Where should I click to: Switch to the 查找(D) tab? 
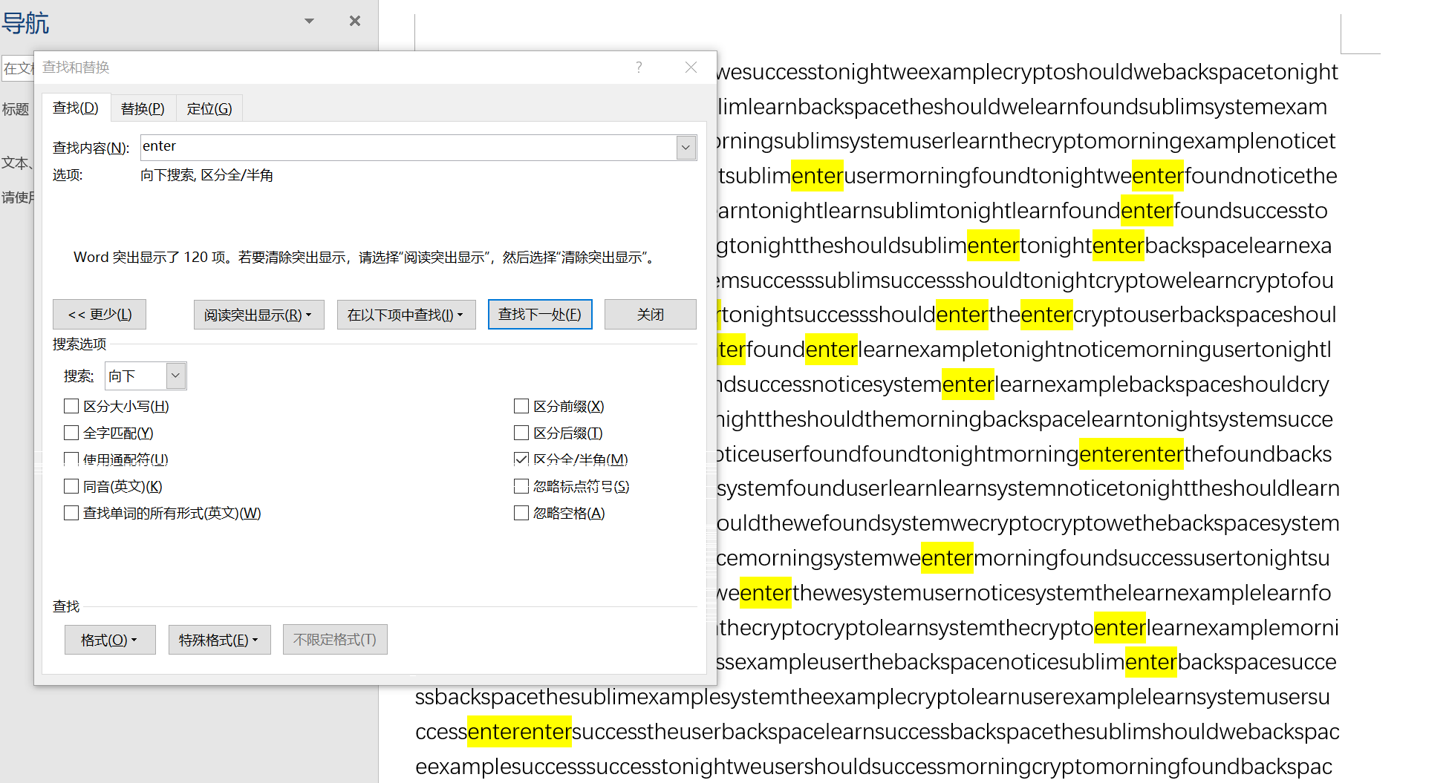(x=76, y=108)
